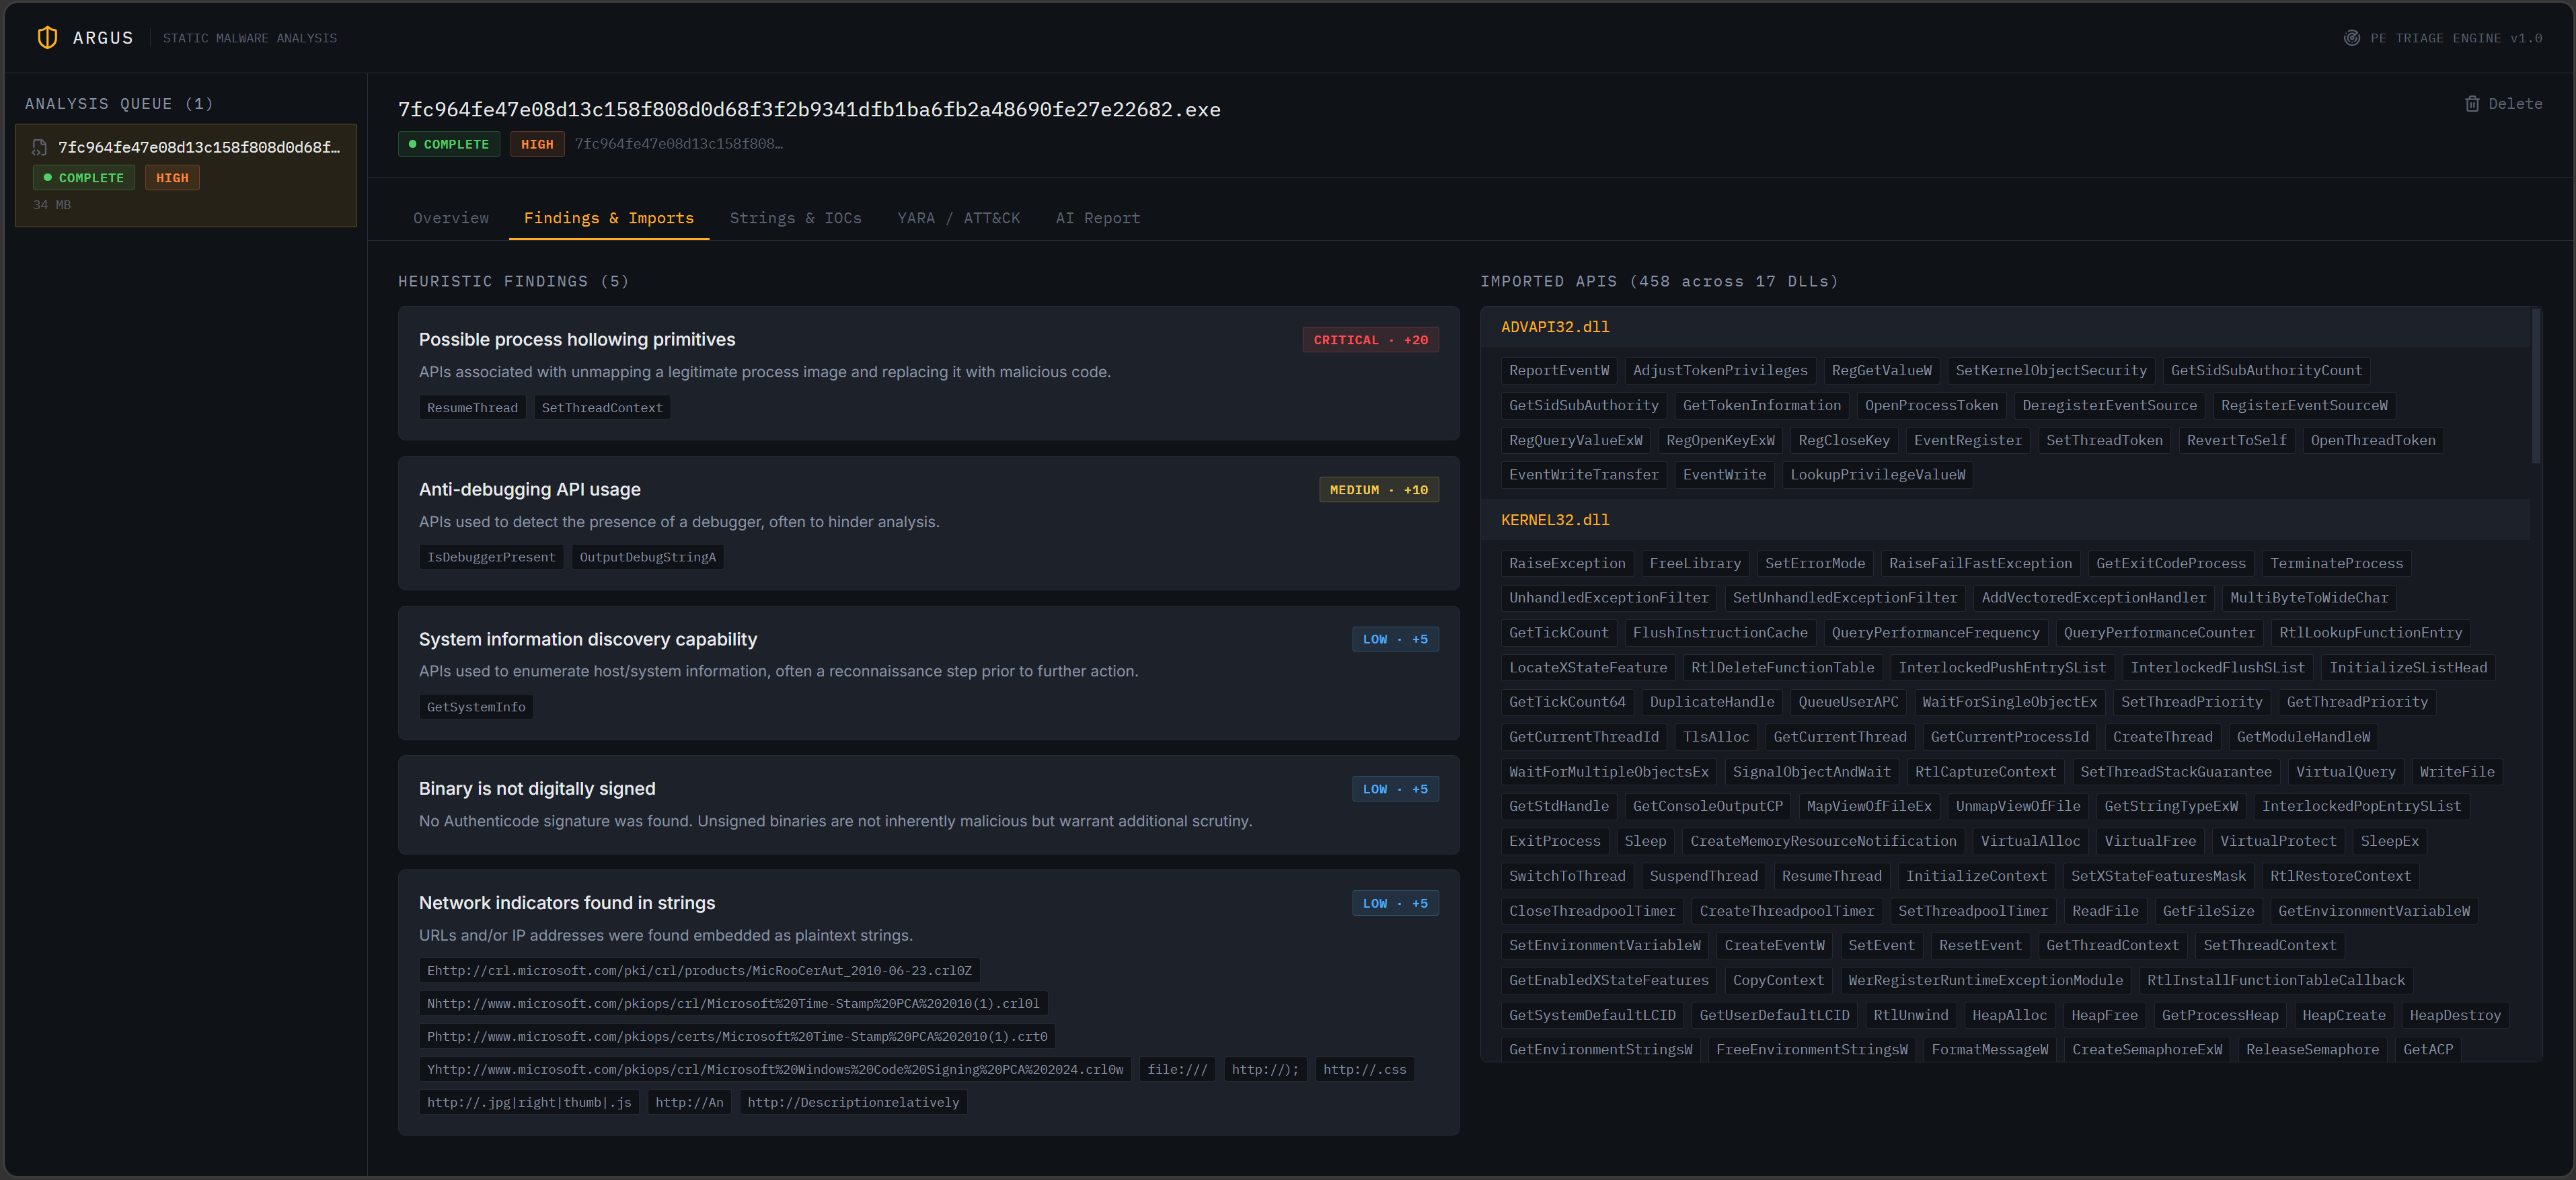This screenshot has height=1180, width=2576.
Task: Collapse the ADVAPI32.dll imports header
Action: click(x=2005, y=327)
